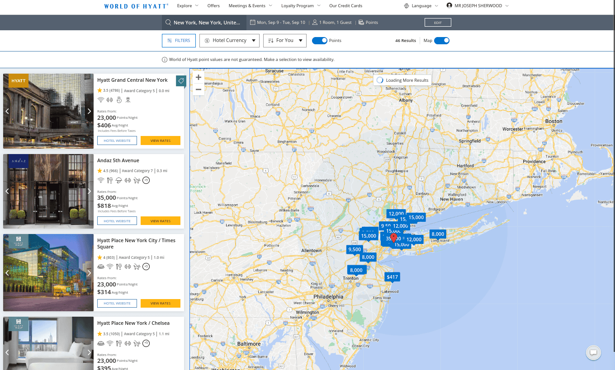The height and width of the screenshot is (370, 615).
Task: Click the $818 Avg/Night price
Action: coord(113,206)
